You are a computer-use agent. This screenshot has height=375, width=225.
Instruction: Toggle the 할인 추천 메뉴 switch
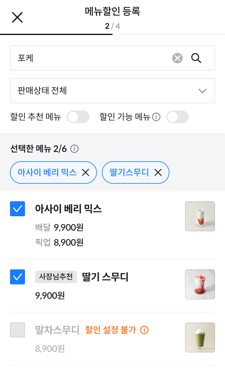click(78, 117)
